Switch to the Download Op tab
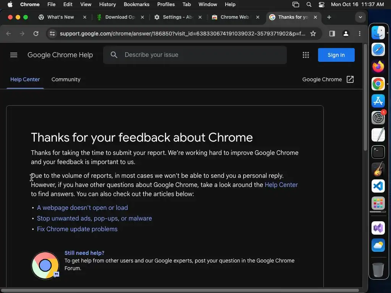 point(120,17)
